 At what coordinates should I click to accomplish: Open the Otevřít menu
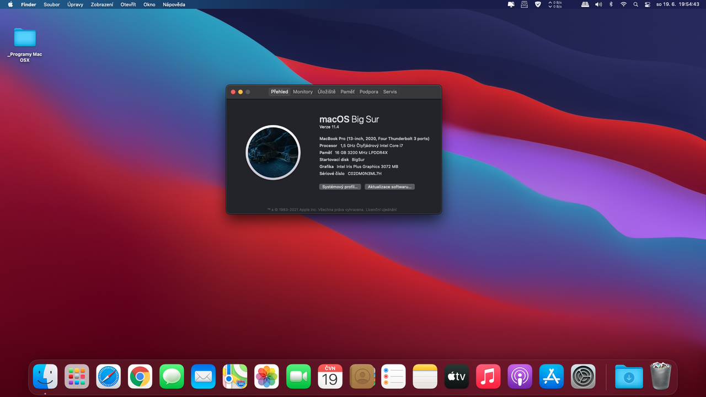click(129, 4)
